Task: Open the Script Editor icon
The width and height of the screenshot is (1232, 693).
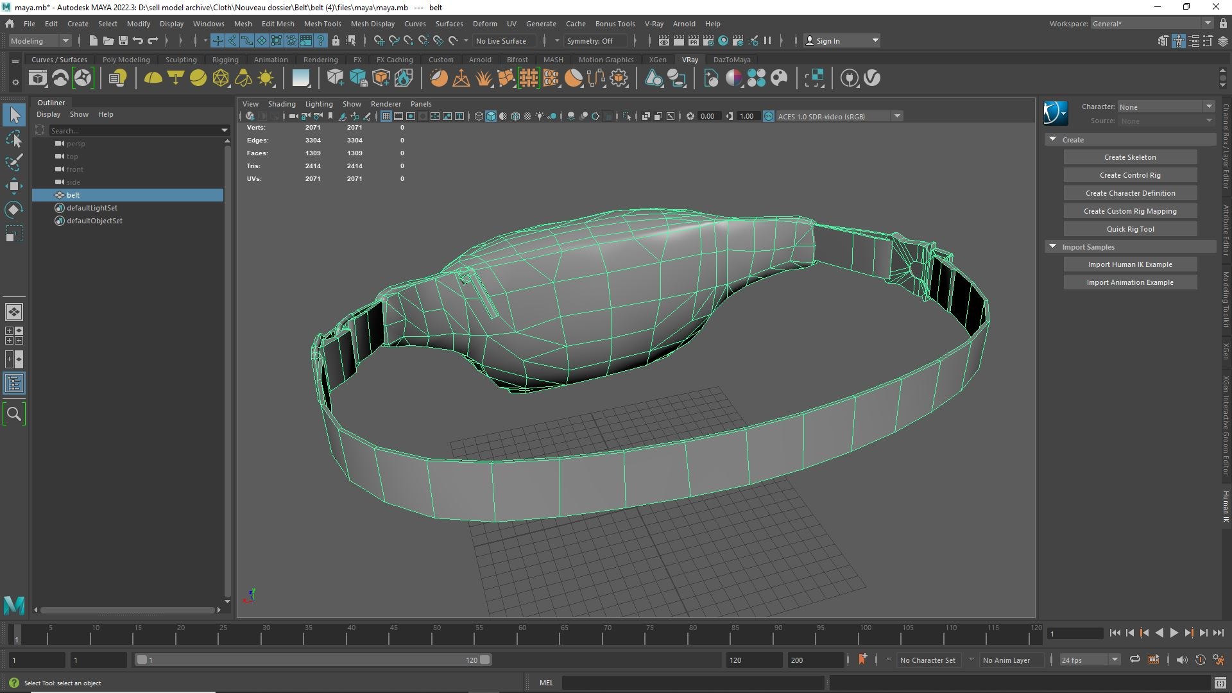Action: coord(1220,683)
